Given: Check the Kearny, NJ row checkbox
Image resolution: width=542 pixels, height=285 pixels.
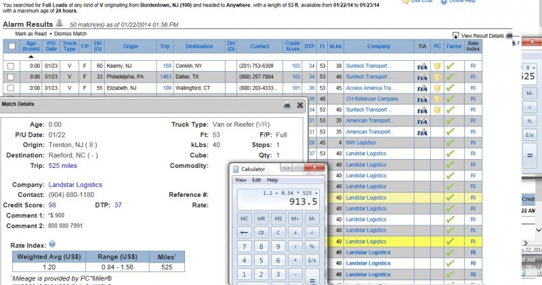Looking at the screenshot, I should [x=11, y=66].
